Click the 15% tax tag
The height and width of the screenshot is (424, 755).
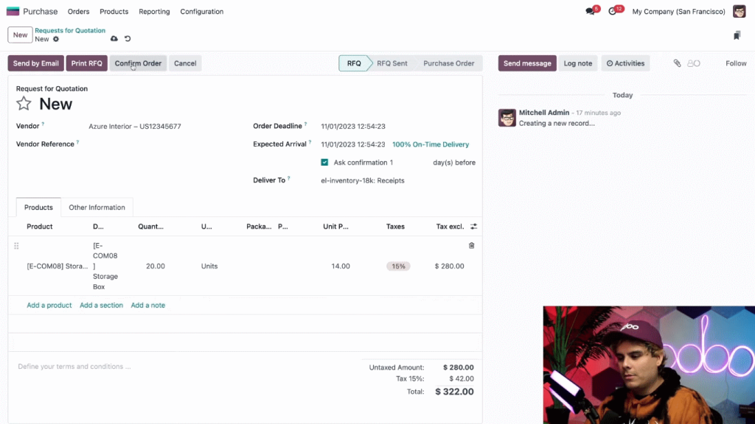pyautogui.click(x=398, y=266)
